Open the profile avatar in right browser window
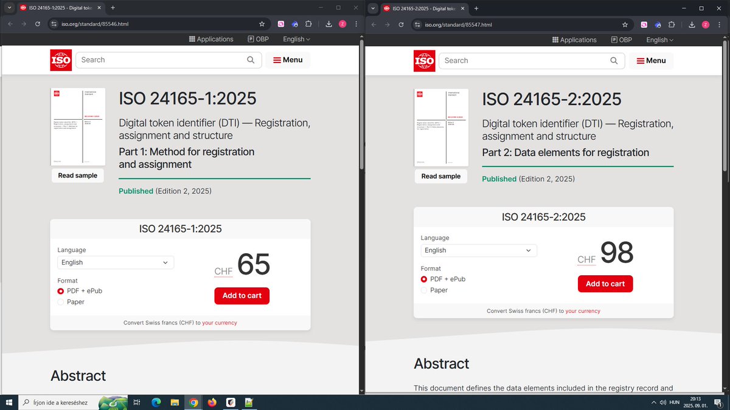This screenshot has height=410, width=730. click(x=706, y=24)
